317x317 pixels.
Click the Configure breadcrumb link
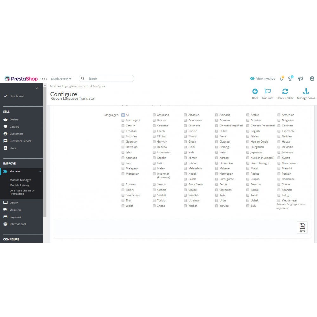click(x=97, y=86)
